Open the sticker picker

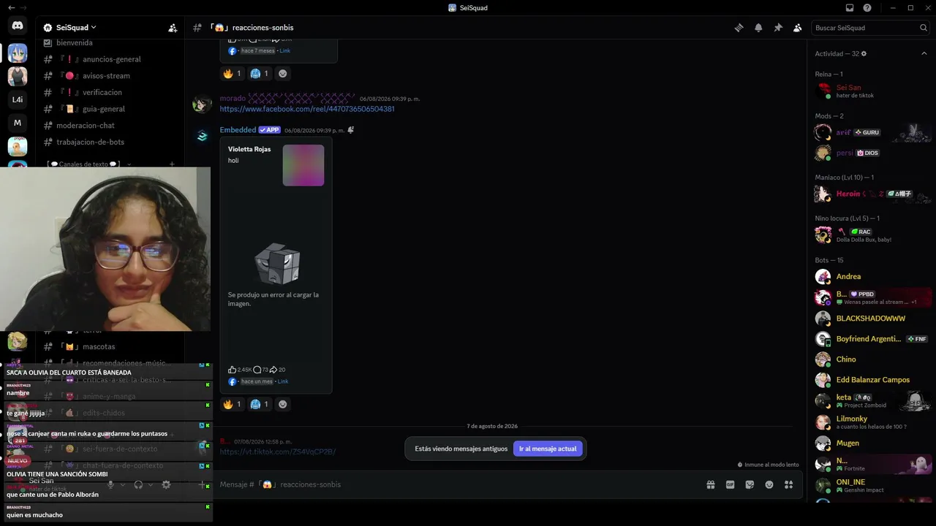coord(750,484)
